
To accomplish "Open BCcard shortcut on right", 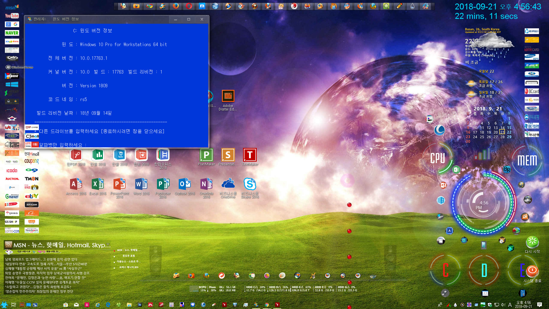I will (532, 92).
